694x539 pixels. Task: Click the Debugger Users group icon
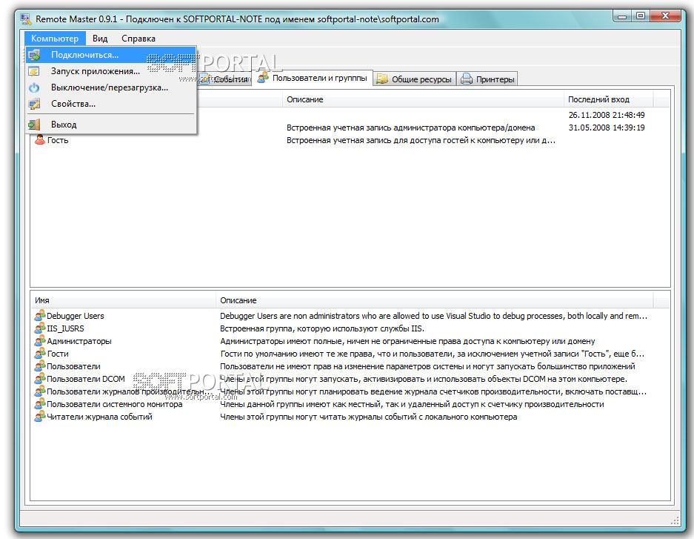coord(40,316)
